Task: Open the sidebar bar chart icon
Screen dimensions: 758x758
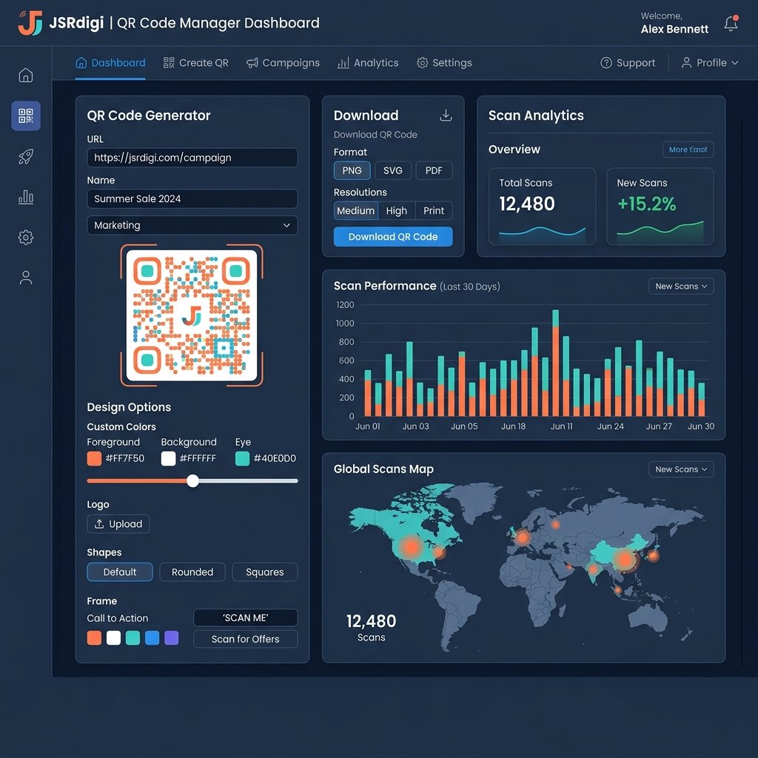Action: click(x=26, y=197)
